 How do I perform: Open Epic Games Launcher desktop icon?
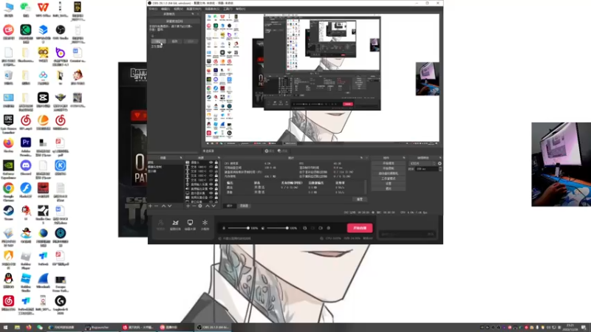point(8,123)
